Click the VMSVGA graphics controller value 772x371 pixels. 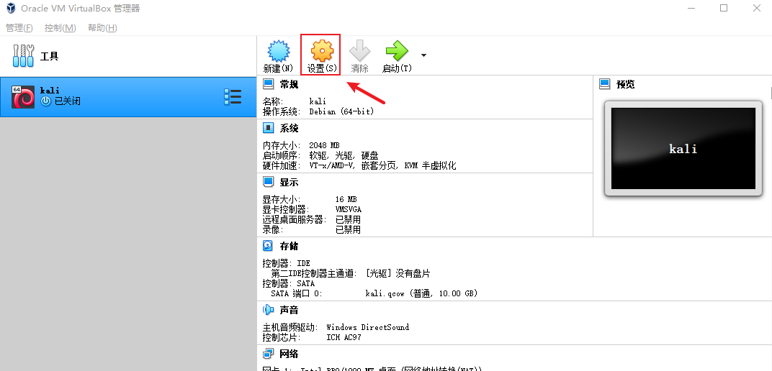coord(348,209)
